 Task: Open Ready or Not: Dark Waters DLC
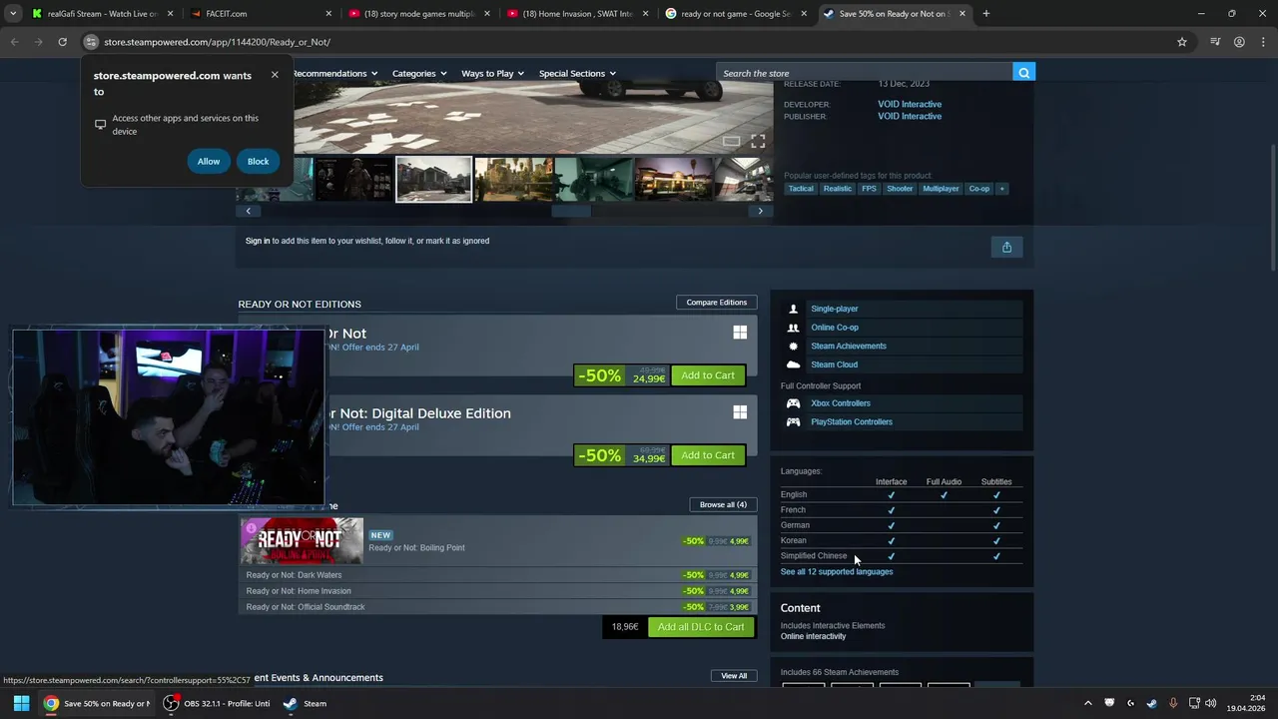pyautogui.click(x=498, y=575)
